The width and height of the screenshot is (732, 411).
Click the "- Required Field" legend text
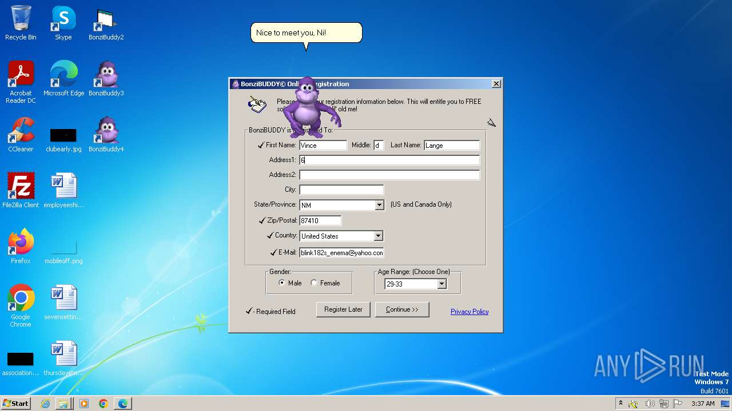[275, 312]
